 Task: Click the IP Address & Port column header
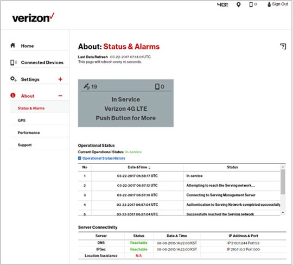tap(243, 236)
